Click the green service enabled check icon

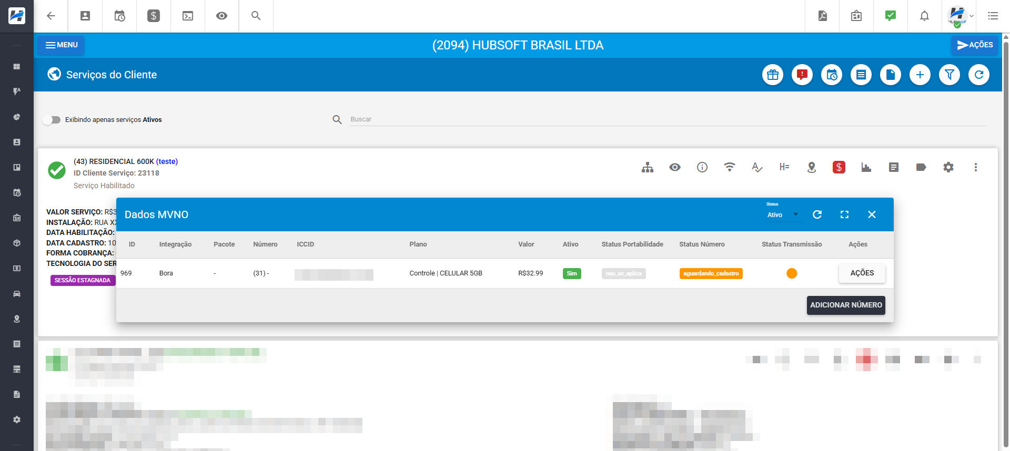(57, 170)
